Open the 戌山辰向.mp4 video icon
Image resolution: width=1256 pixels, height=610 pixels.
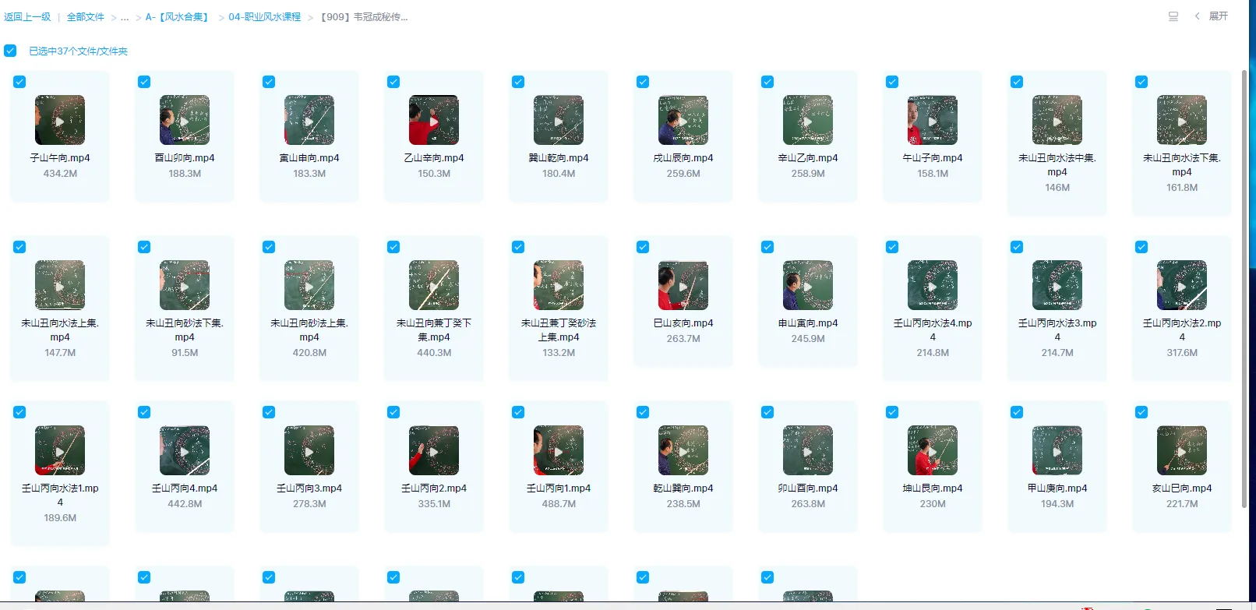click(683, 120)
